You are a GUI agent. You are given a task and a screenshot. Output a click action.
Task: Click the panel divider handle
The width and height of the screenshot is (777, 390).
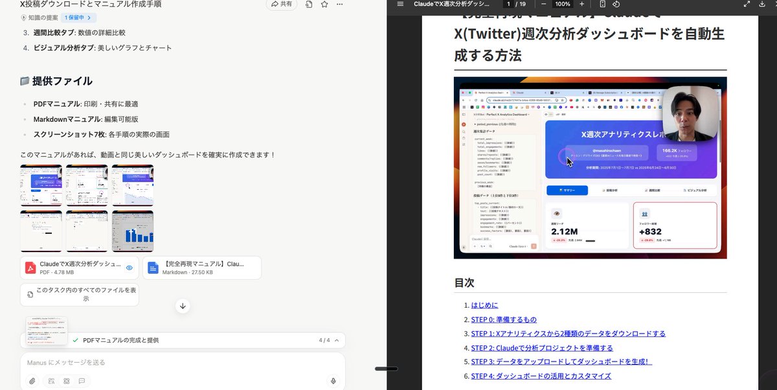(x=387, y=369)
